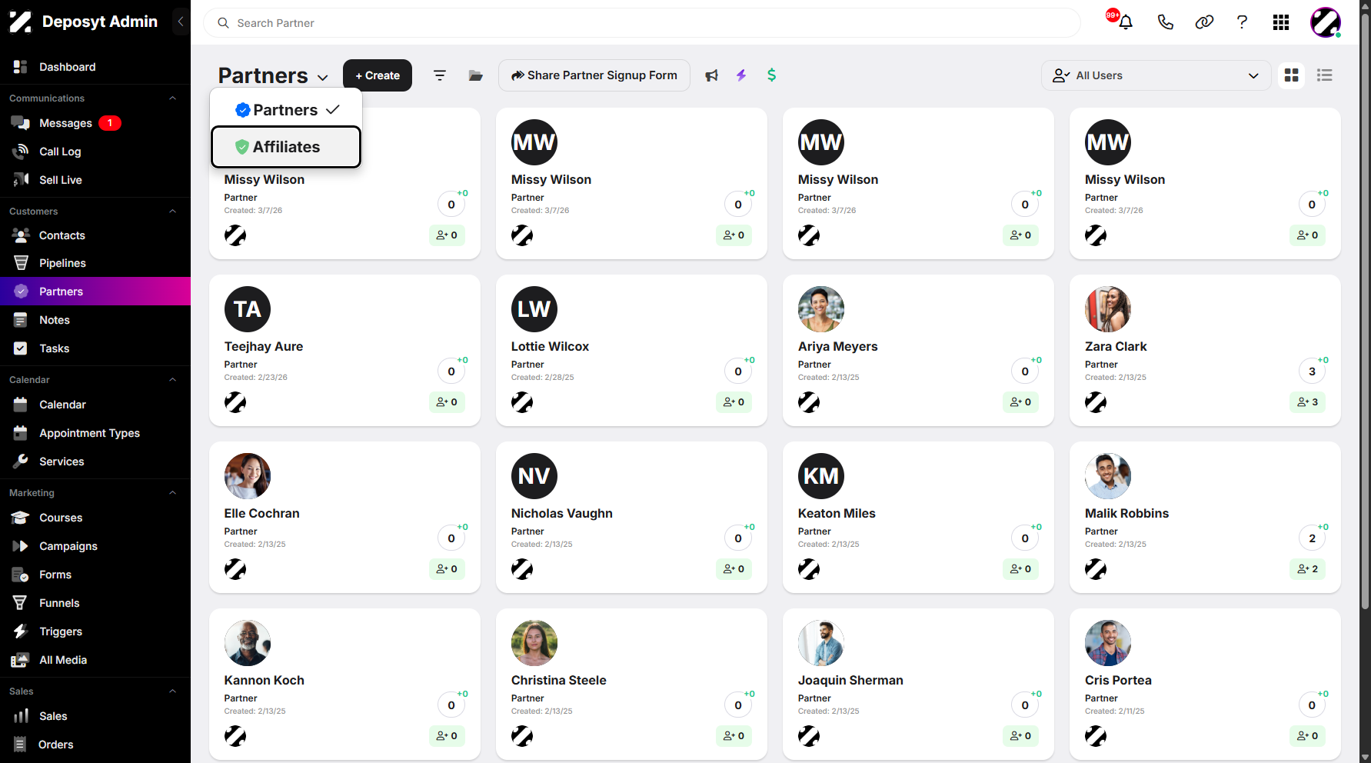1371x763 pixels.
Task: Switch to grid card view
Action: pyautogui.click(x=1291, y=75)
